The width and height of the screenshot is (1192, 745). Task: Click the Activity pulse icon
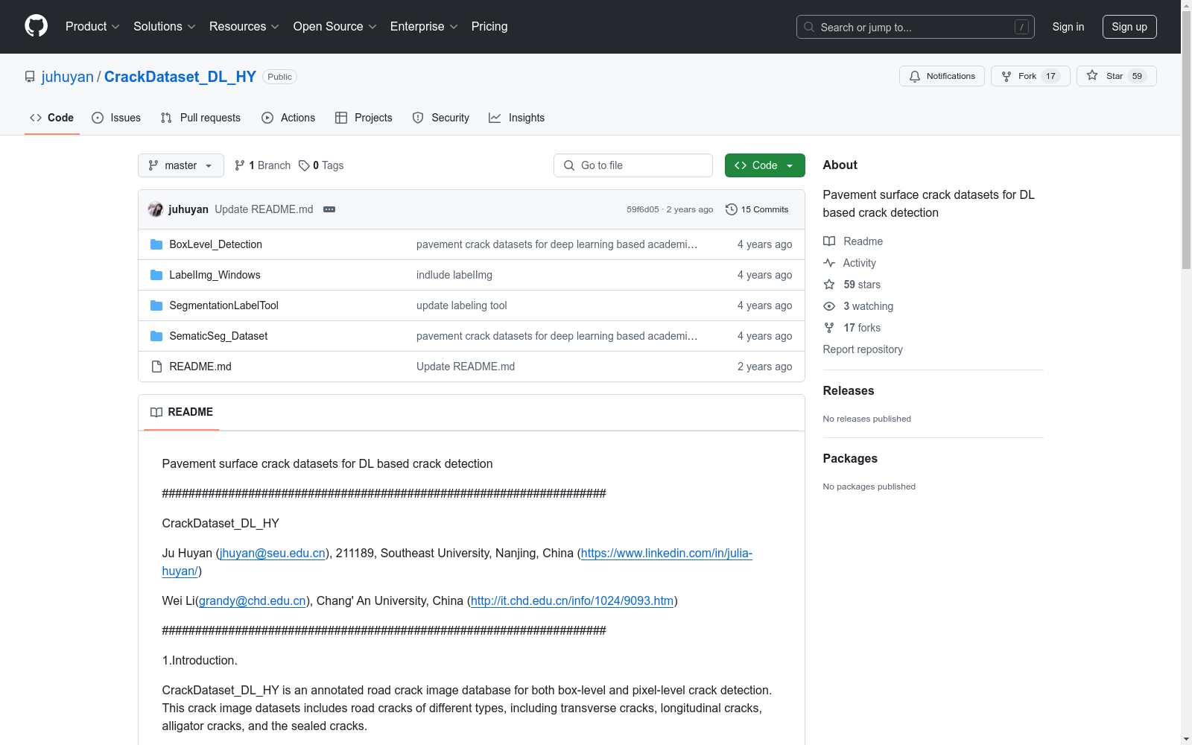click(x=829, y=263)
